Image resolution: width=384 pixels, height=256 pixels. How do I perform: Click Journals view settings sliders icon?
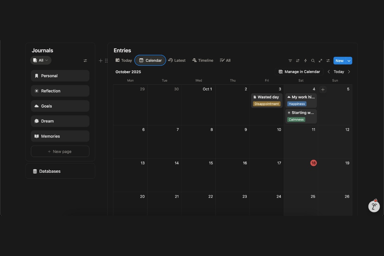pos(85,61)
